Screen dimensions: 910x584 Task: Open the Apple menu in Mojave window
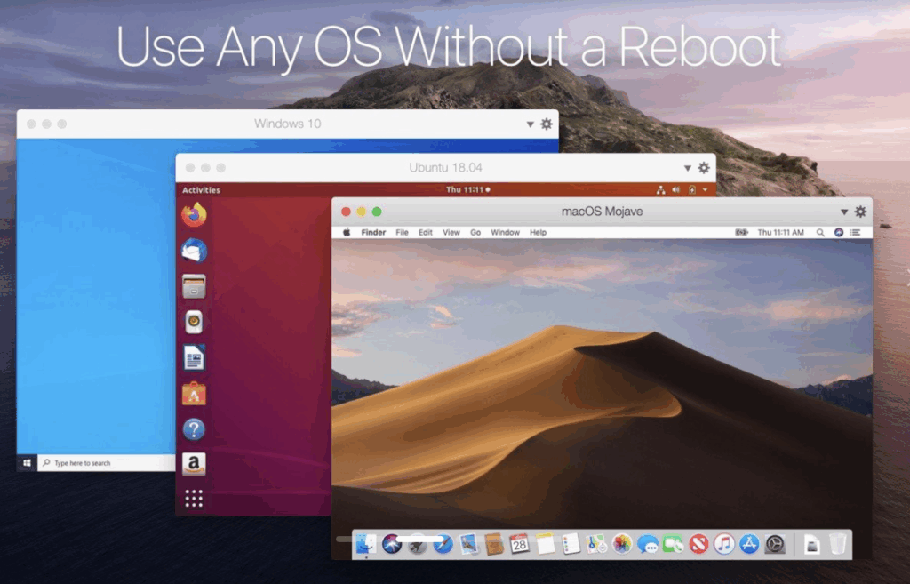[347, 232]
